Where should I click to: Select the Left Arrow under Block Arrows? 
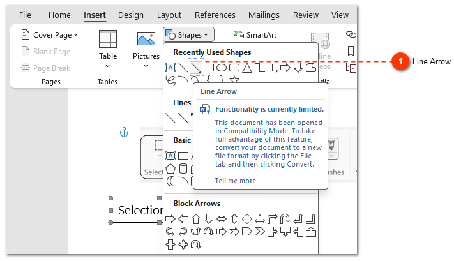183,219
